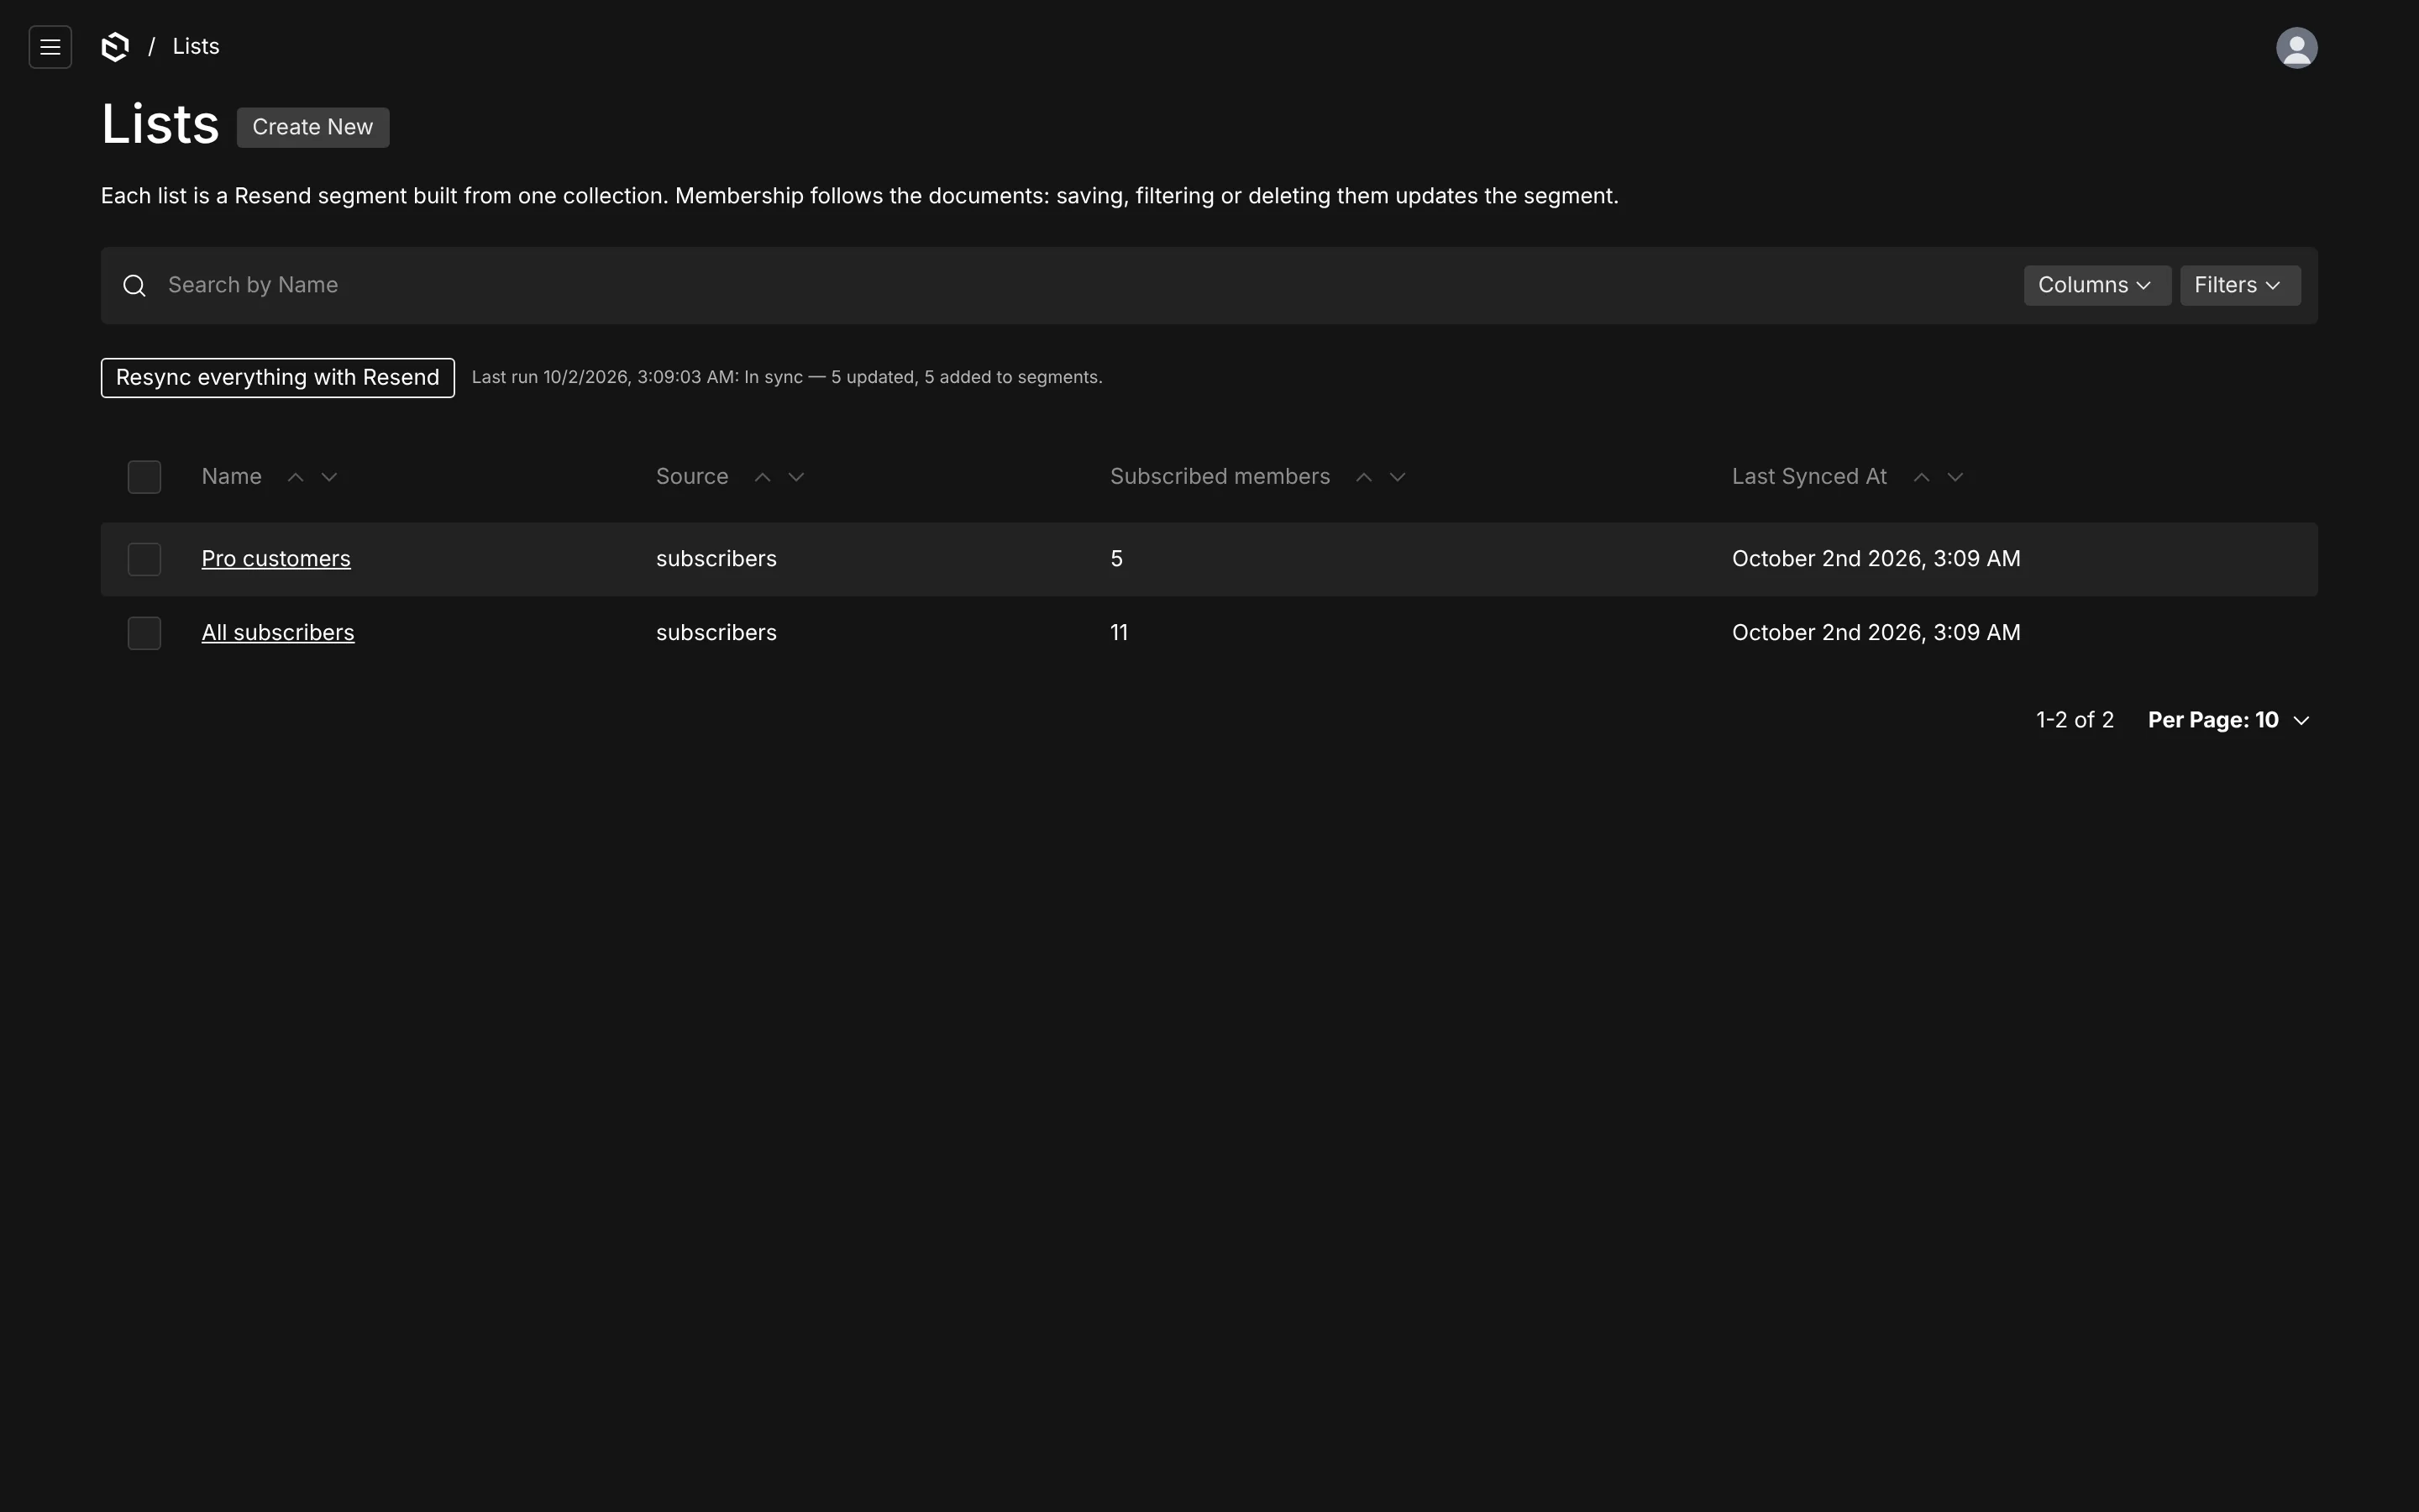The width and height of the screenshot is (2419, 1512).
Task: Click the Create New button
Action: click(x=312, y=127)
